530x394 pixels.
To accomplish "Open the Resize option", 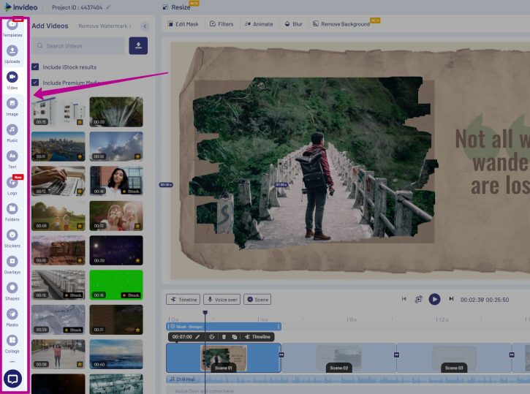I will pyautogui.click(x=177, y=7).
